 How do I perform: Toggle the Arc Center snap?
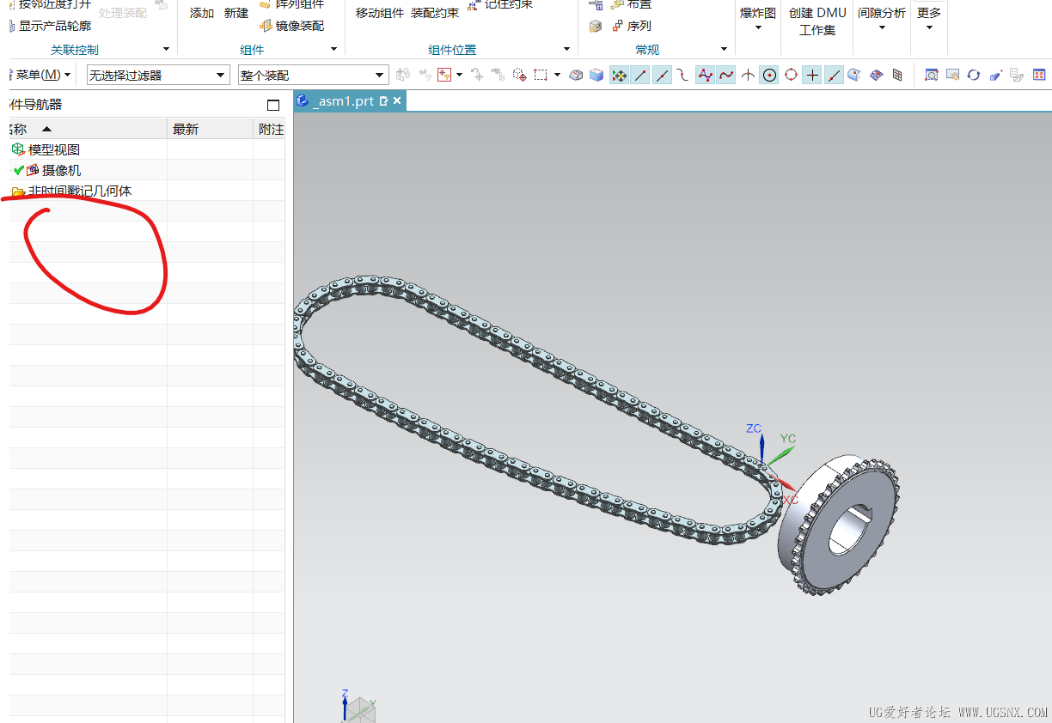769,75
